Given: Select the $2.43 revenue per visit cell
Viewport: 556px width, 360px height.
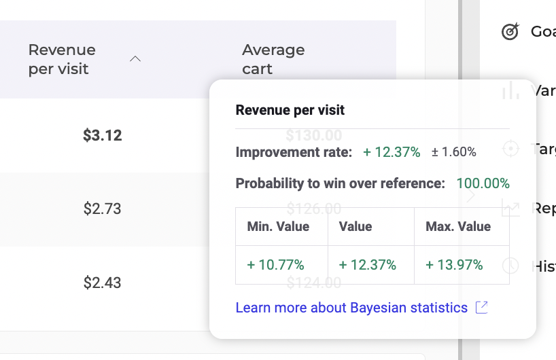Looking at the screenshot, I should [x=102, y=283].
